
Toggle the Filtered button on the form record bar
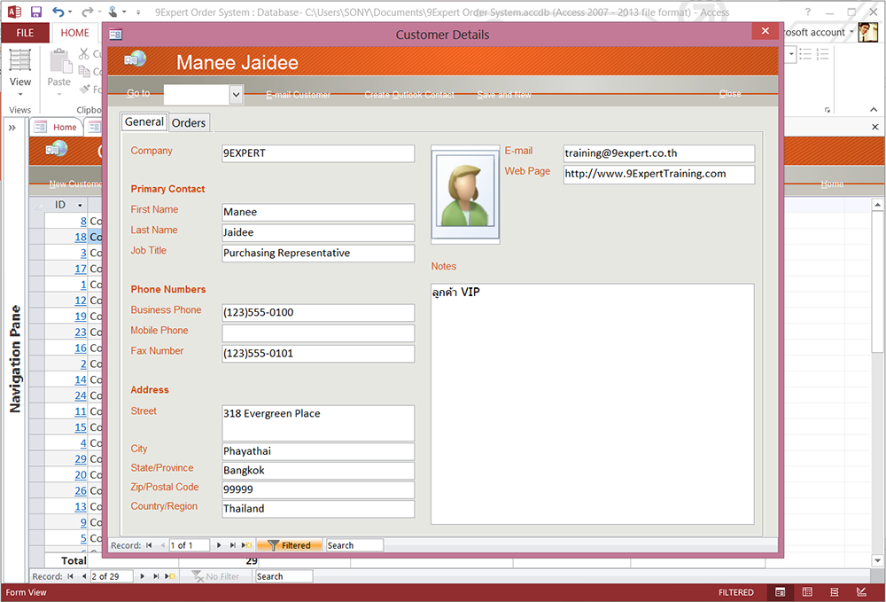point(290,544)
